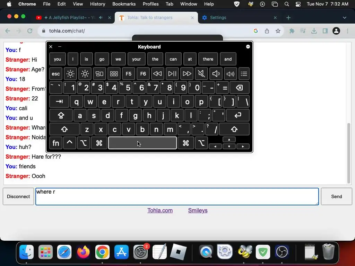Toggle the right shift key

pyautogui.click(x=234, y=129)
